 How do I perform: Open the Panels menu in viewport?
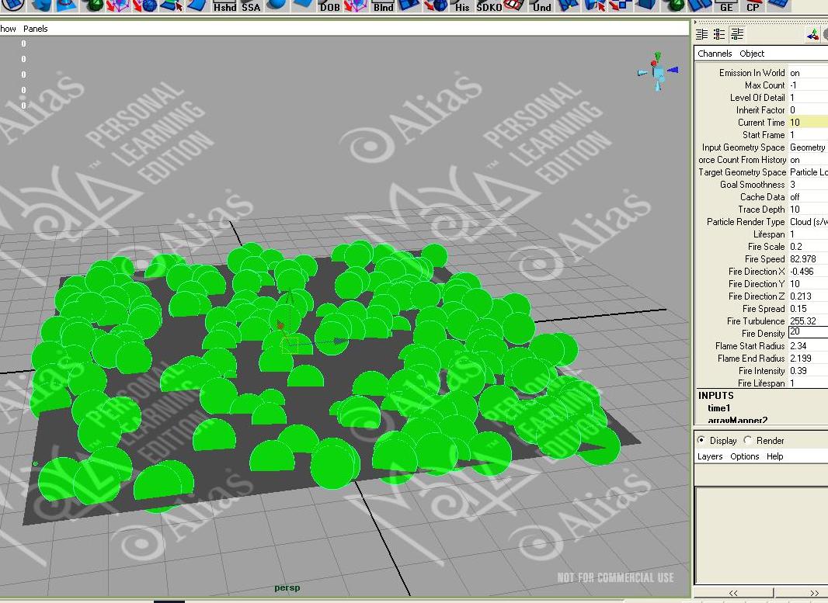36,29
